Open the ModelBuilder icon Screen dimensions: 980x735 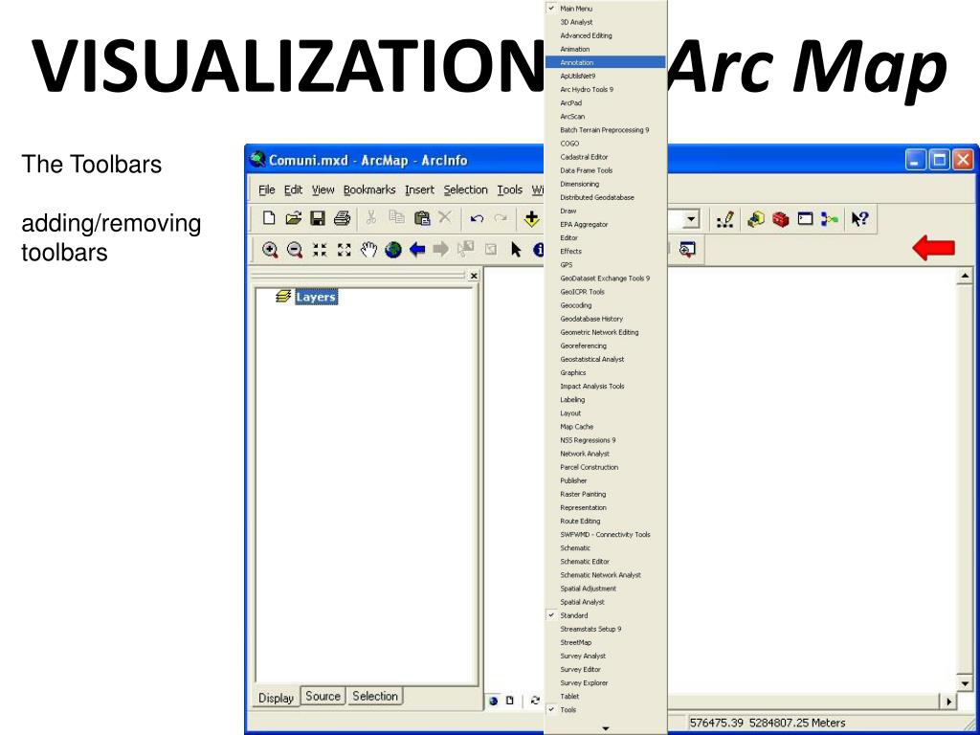click(x=830, y=219)
